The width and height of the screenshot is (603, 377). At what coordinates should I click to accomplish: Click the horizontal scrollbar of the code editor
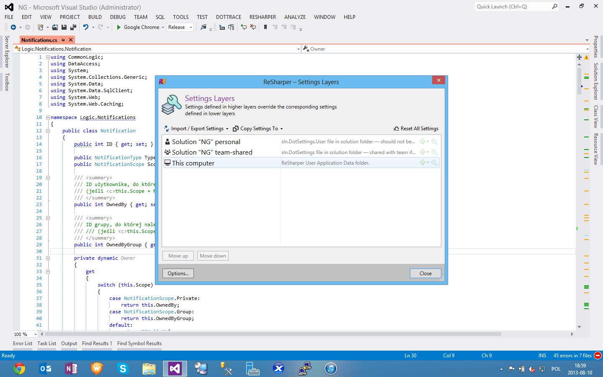pyautogui.click(x=273, y=334)
